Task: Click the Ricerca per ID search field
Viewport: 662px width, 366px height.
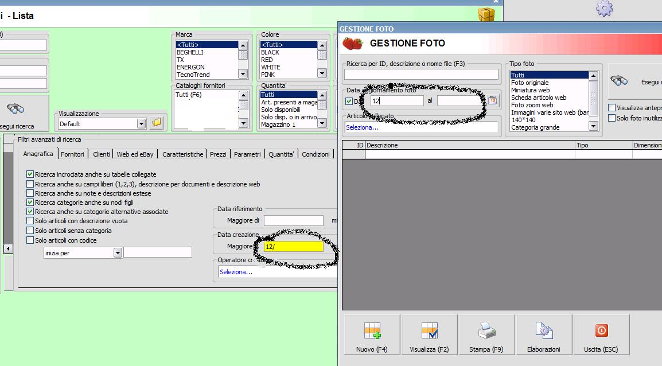Action: 421,75
